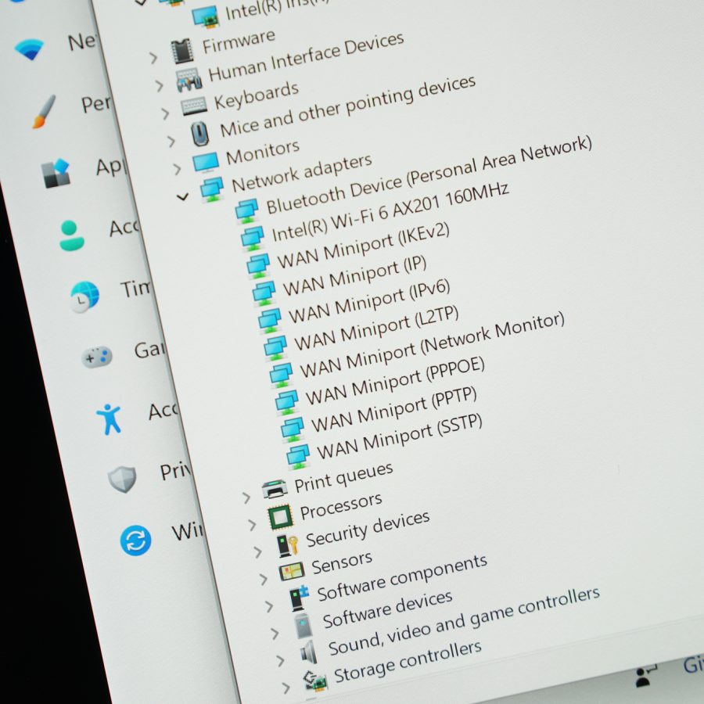The height and width of the screenshot is (704, 704).
Task: Select the Network adapters label
Action: [x=302, y=173]
